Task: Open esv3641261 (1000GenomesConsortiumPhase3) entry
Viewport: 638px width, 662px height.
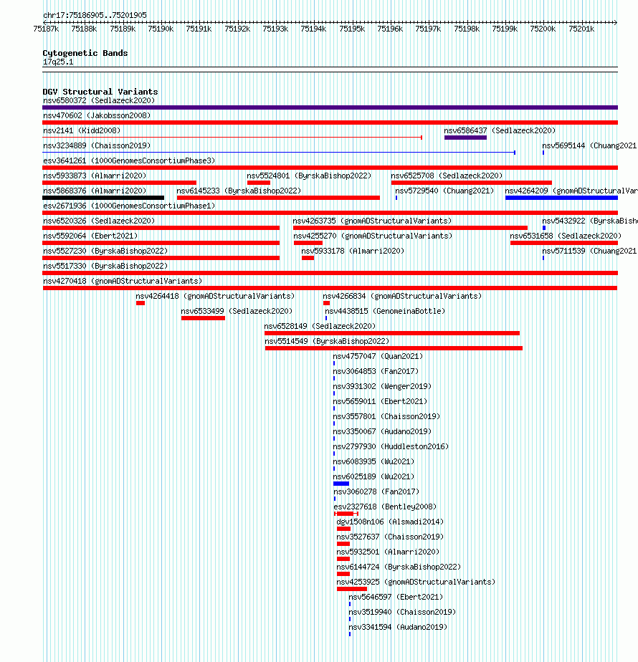Action: 129,161
